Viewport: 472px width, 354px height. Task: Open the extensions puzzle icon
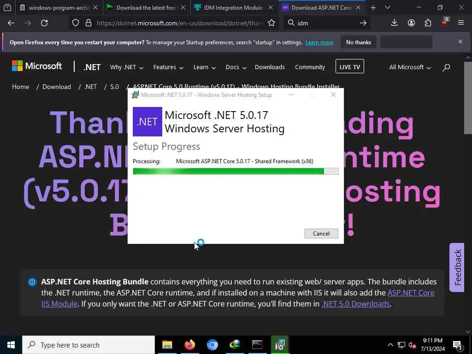click(x=428, y=23)
